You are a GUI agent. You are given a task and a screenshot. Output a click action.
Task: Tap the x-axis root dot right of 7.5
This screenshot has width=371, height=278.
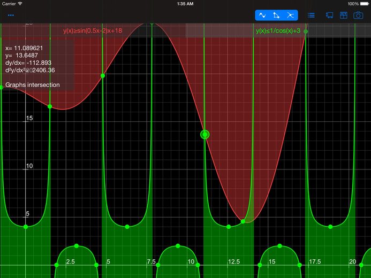(x=158, y=265)
